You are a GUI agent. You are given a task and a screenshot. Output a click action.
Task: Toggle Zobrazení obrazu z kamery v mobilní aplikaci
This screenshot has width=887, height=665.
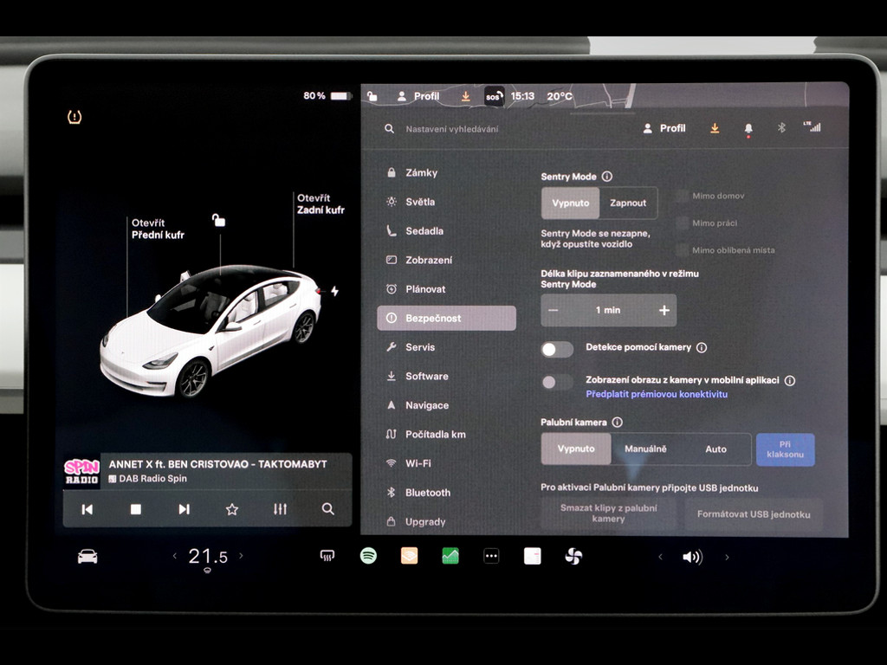tap(557, 382)
